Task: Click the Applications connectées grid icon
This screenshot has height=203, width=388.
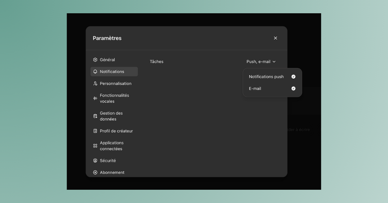Action: click(x=95, y=146)
